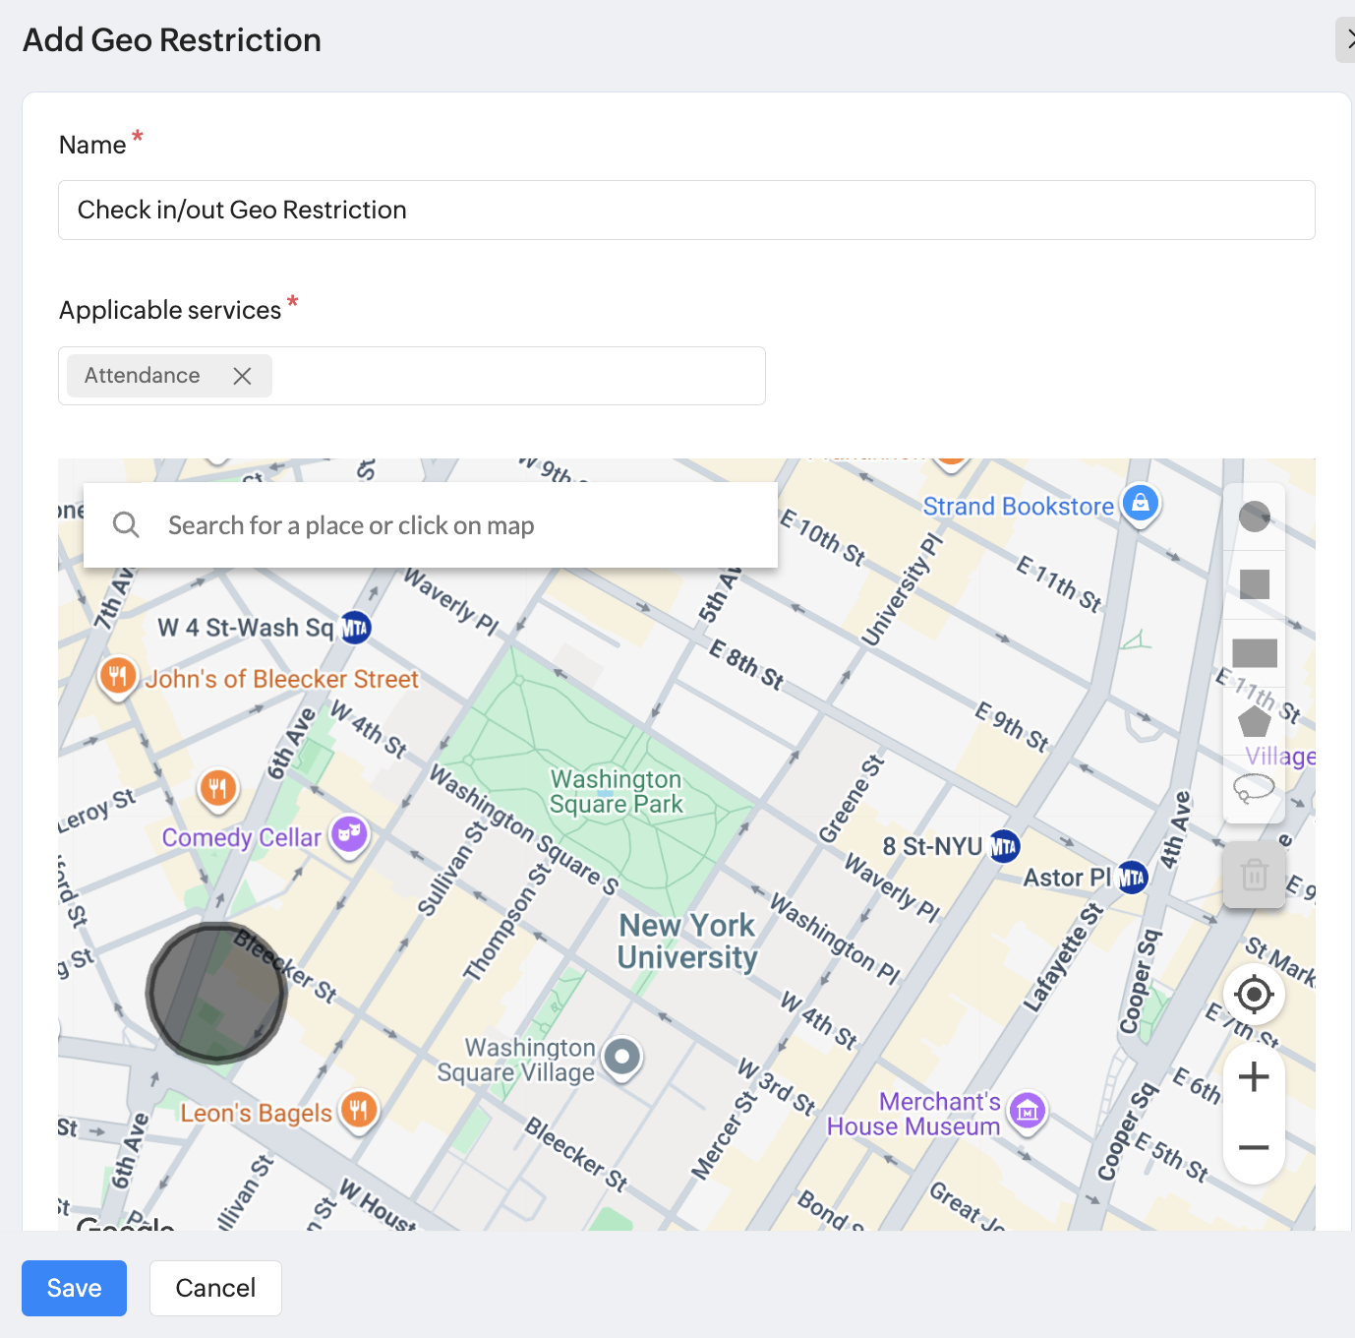The width and height of the screenshot is (1355, 1338).
Task: Click John's of Bleecker Street restaurant pin
Action: point(118,677)
